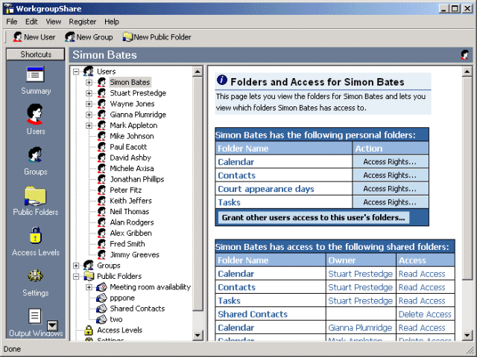The width and height of the screenshot is (477, 357).
Task: Open Output Windows shortcut icon
Action: (35, 316)
